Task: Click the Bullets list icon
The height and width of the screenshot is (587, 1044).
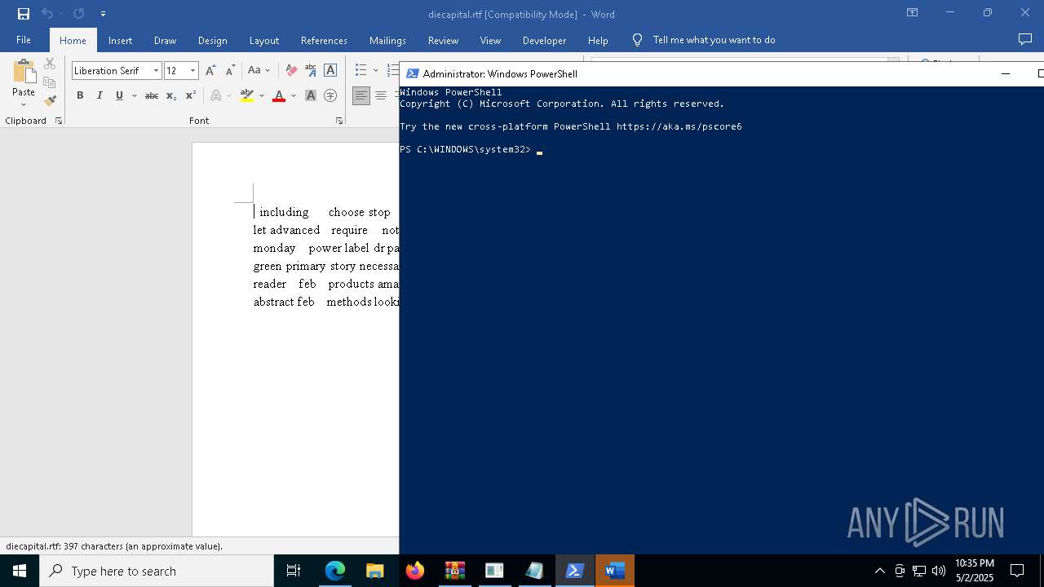Action: coord(361,71)
